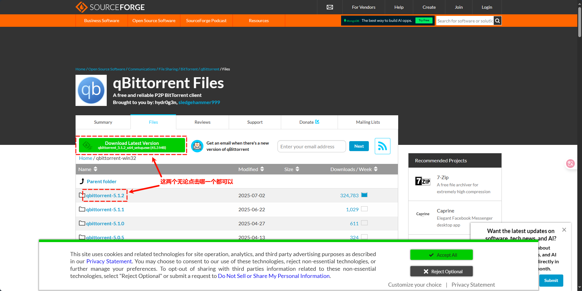
Task: Click the translate floating icon
Action: (x=570, y=164)
